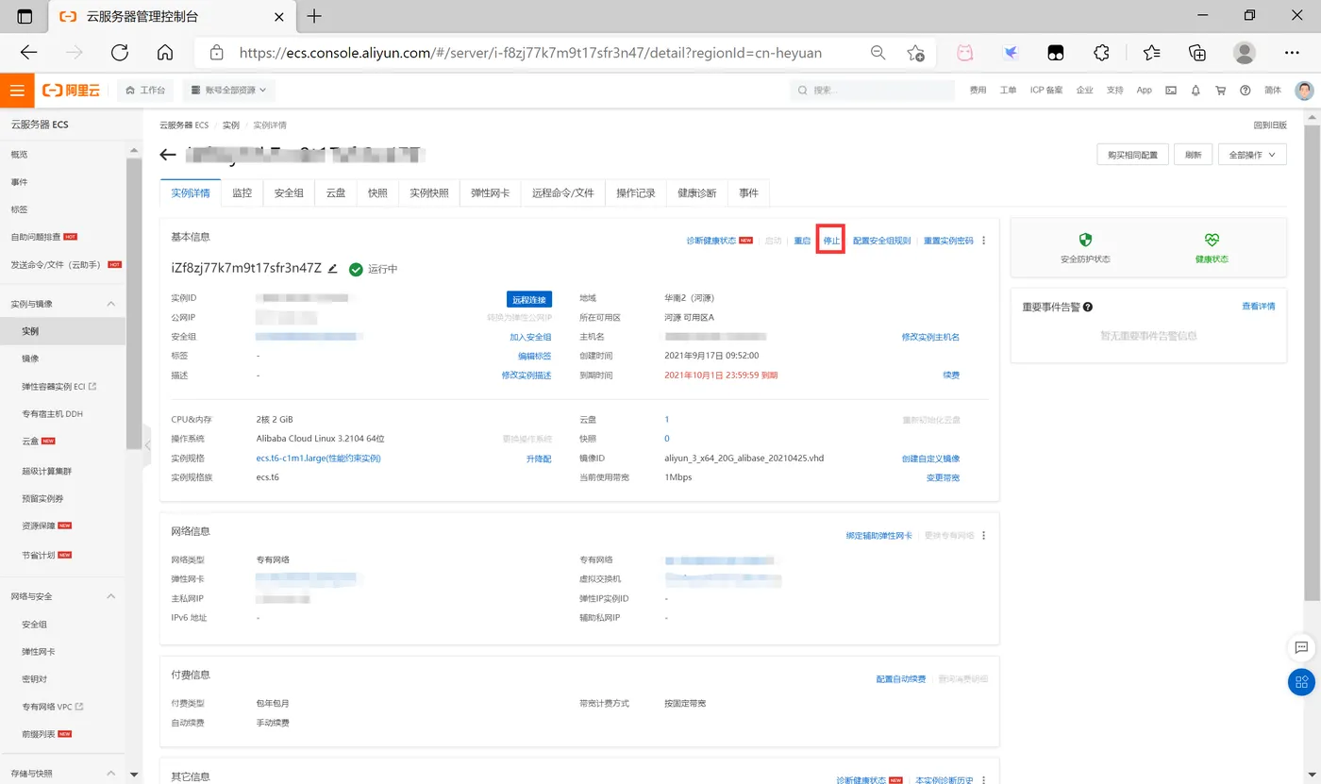Click the 续费 renewal link
Image resolution: width=1321 pixels, height=784 pixels.
(x=951, y=375)
